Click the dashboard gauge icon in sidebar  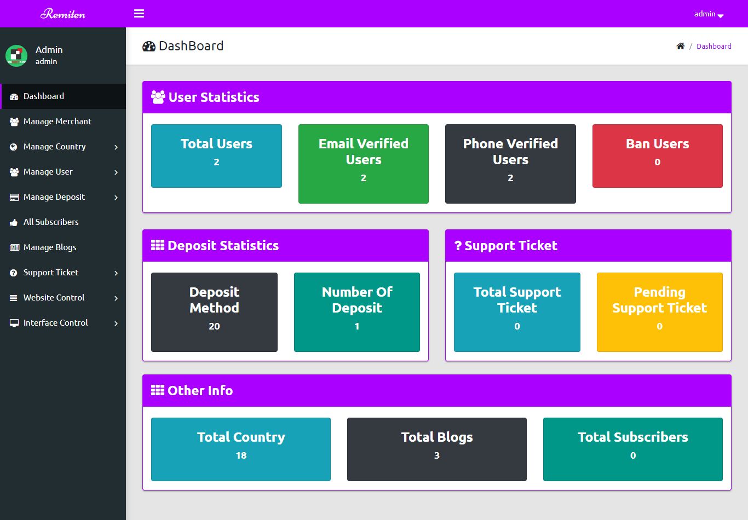[x=14, y=96]
